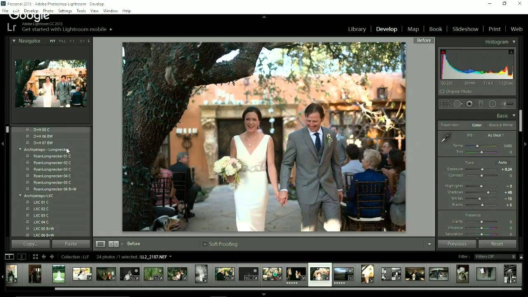Open the Settings menu
The height and width of the screenshot is (297, 528).
coord(65,11)
